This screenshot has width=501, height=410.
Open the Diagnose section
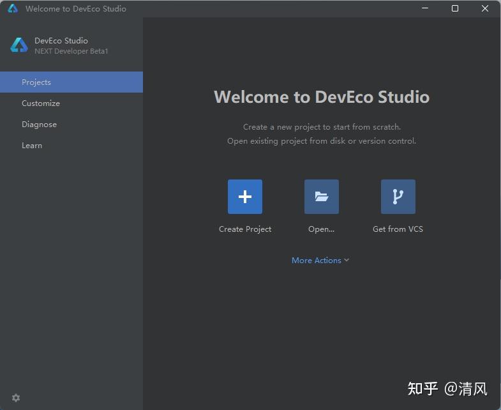tap(39, 125)
